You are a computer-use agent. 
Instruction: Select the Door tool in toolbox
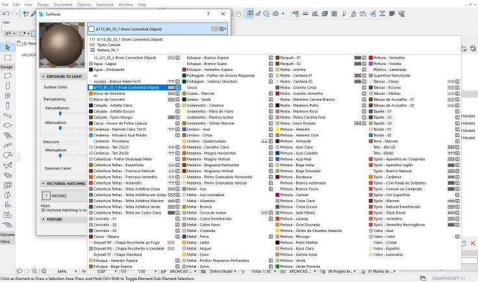[x=8, y=86]
